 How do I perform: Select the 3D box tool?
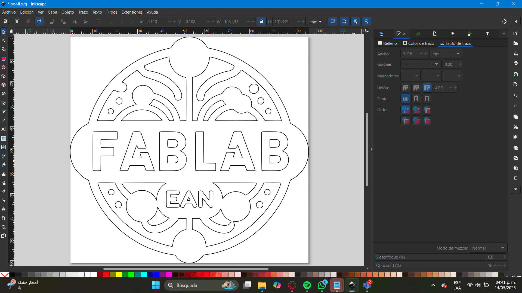[x=4, y=85]
